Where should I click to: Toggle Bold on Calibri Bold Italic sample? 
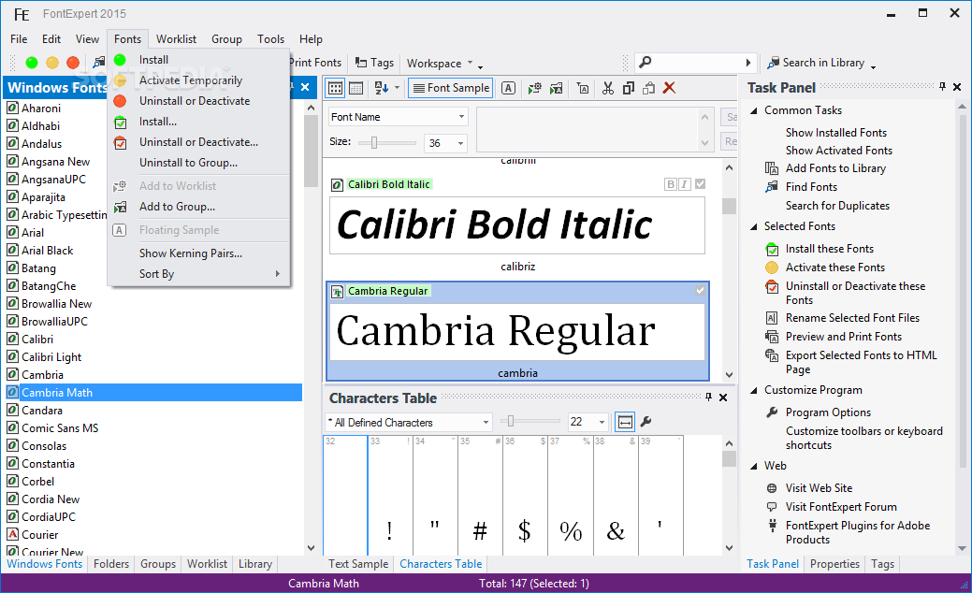point(671,184)
